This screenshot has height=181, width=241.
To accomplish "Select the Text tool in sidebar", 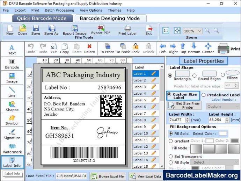I will coord(12,50).
